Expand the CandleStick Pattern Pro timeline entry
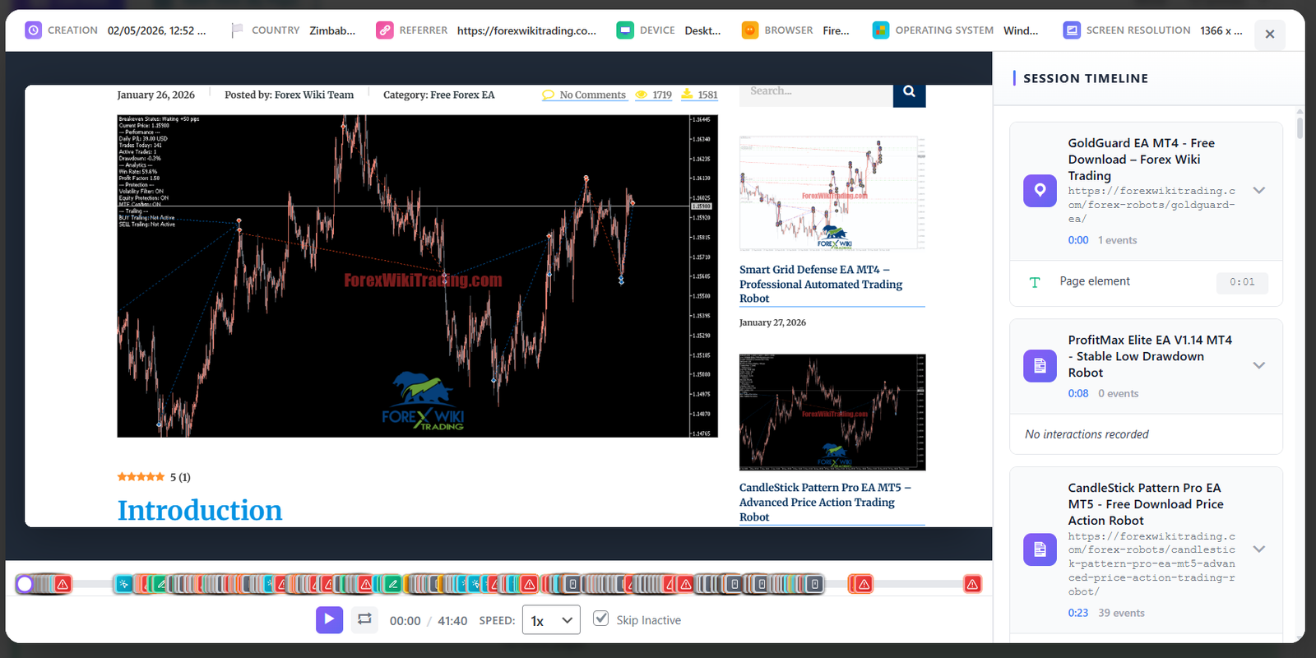Viewport: 1316px width, 658px height. 1258,549
